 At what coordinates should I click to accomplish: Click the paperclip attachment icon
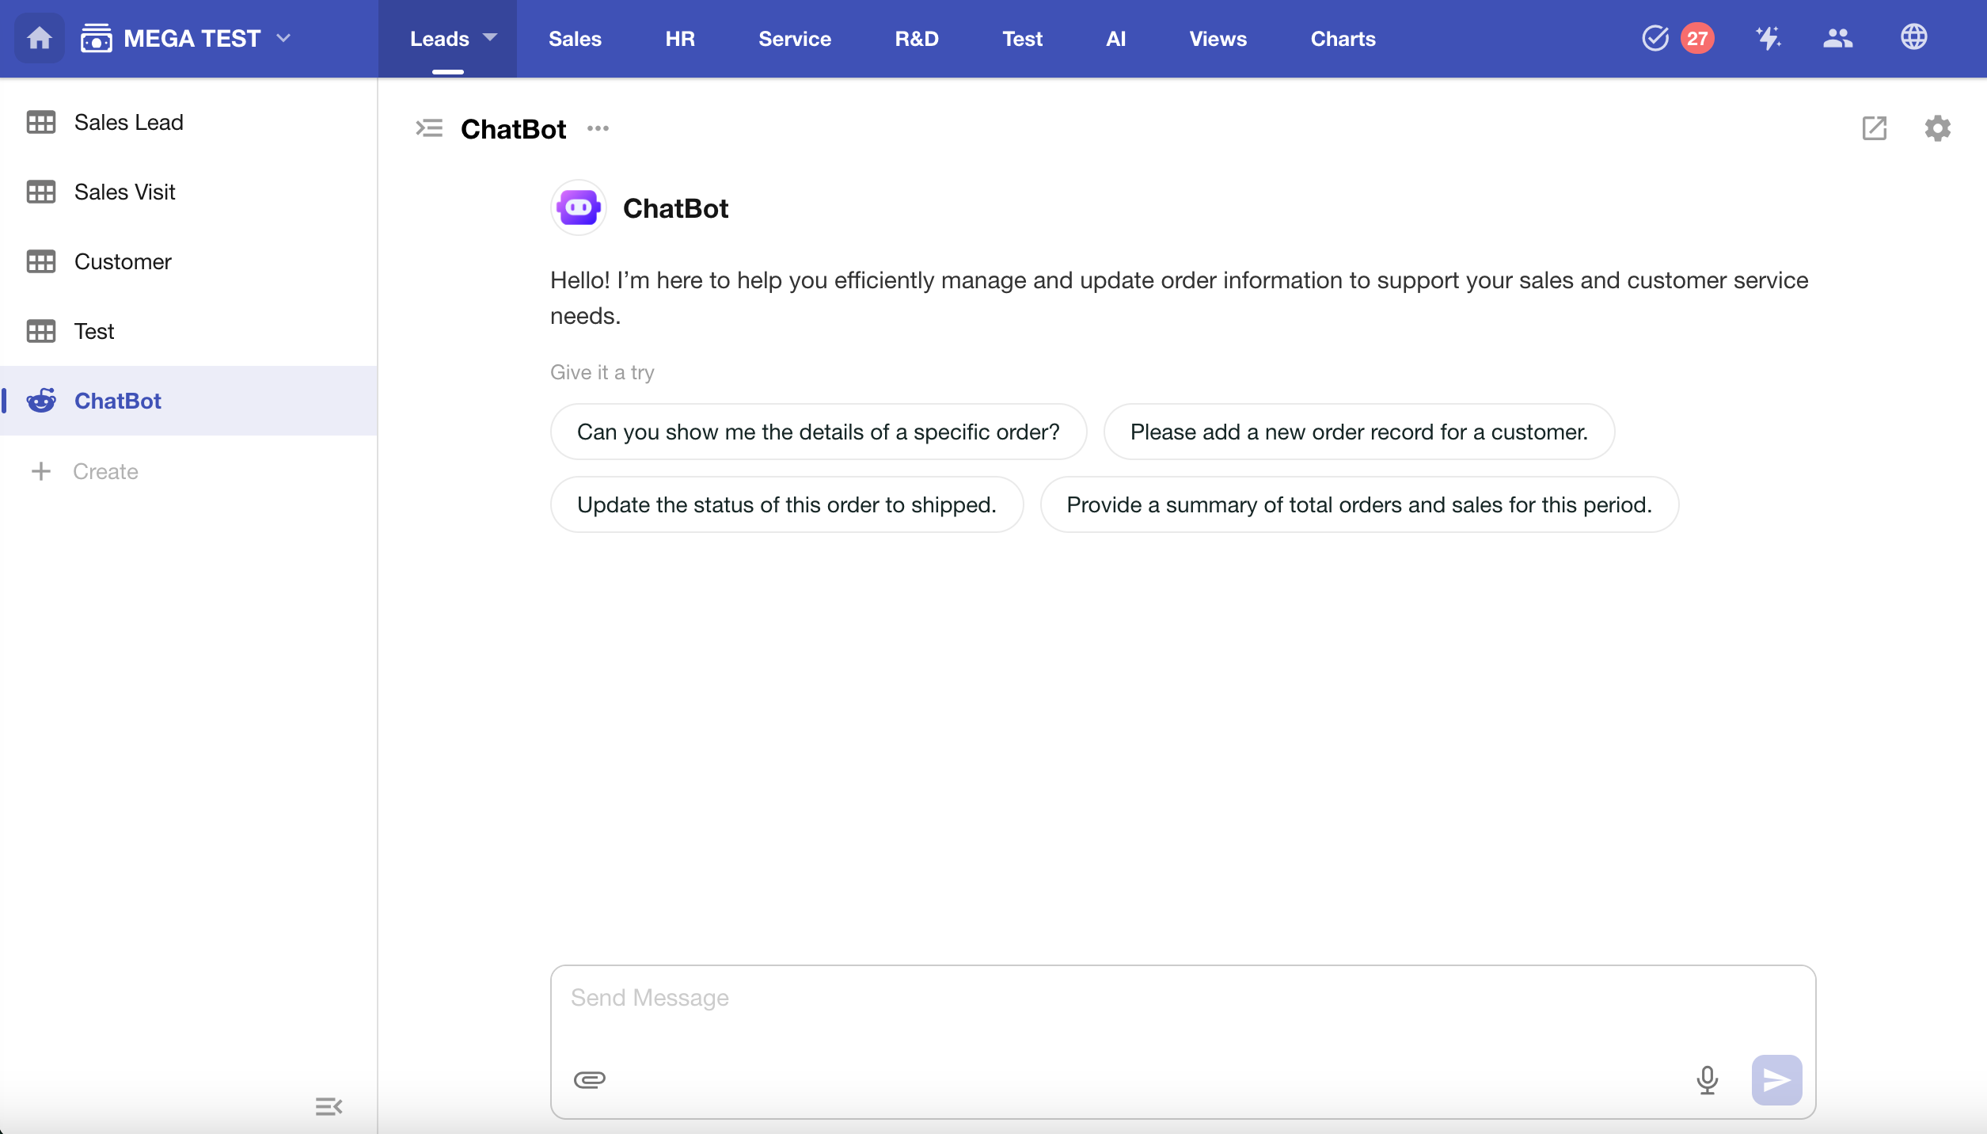[x=589, y=1079]
